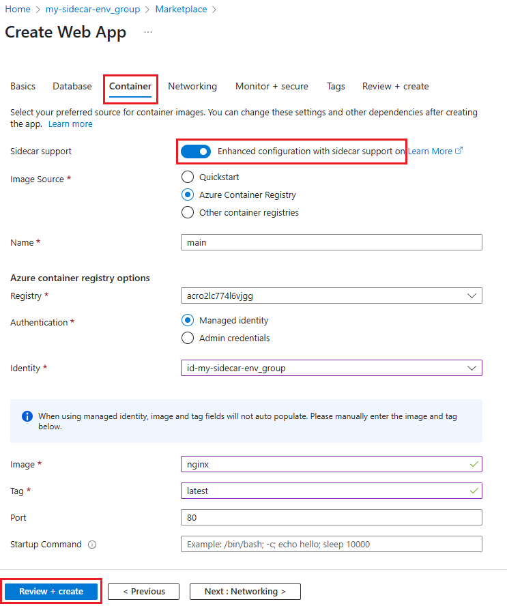Click the green checkmark in the Image field
The width and height of the screenshot is (507, 606).
click(x=476, y=464)
